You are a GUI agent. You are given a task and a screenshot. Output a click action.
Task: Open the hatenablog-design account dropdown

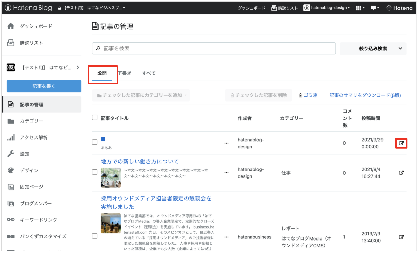327,8
